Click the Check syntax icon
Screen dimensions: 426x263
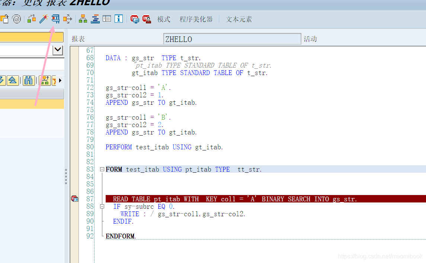click(x=32, y=19)
